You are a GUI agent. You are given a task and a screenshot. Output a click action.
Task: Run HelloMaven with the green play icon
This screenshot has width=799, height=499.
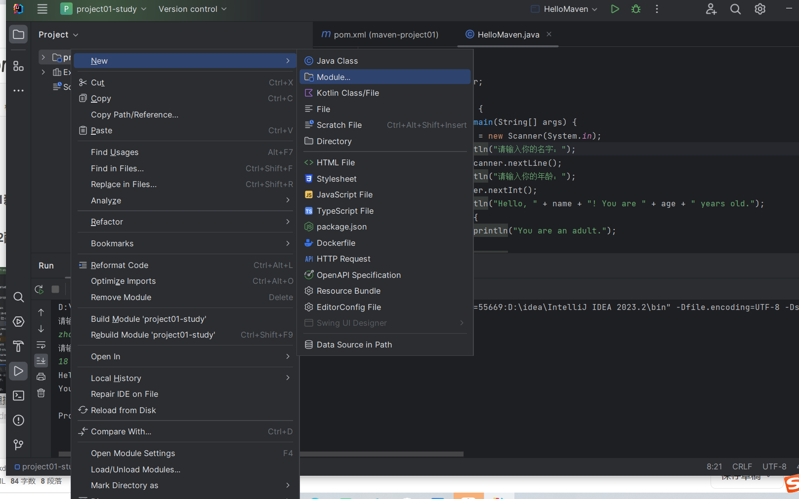click(615, 9)
